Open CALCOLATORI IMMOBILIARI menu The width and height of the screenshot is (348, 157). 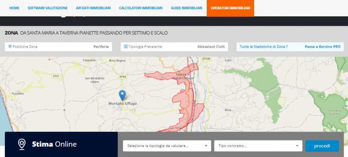(141, 8)
